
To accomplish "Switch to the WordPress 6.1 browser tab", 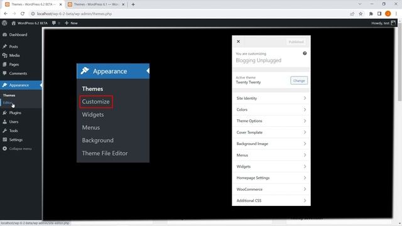I will tap(96, 4).
